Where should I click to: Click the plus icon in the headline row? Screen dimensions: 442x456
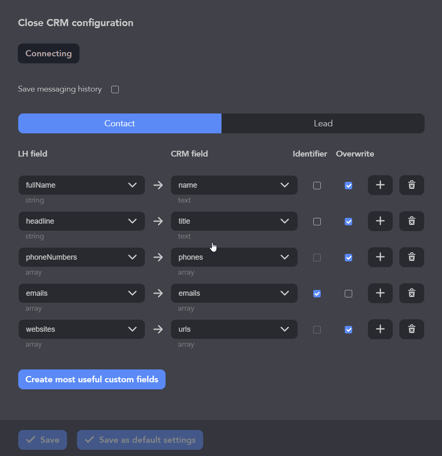(380, 221)
